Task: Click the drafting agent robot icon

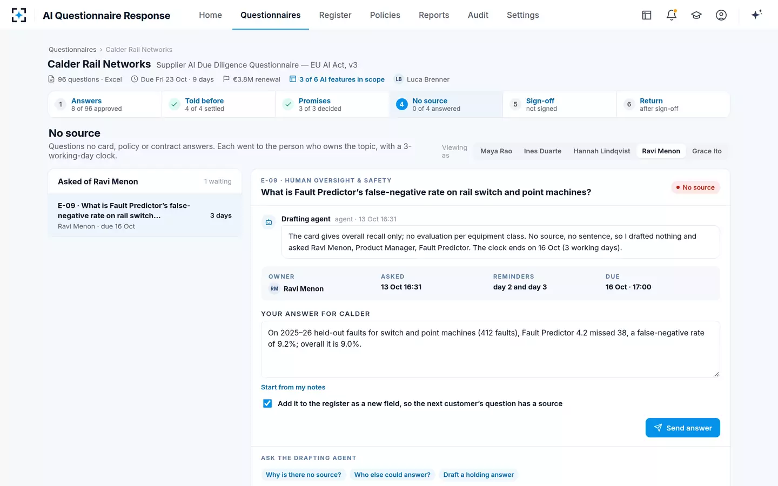Action: click(x=269, y=222)
